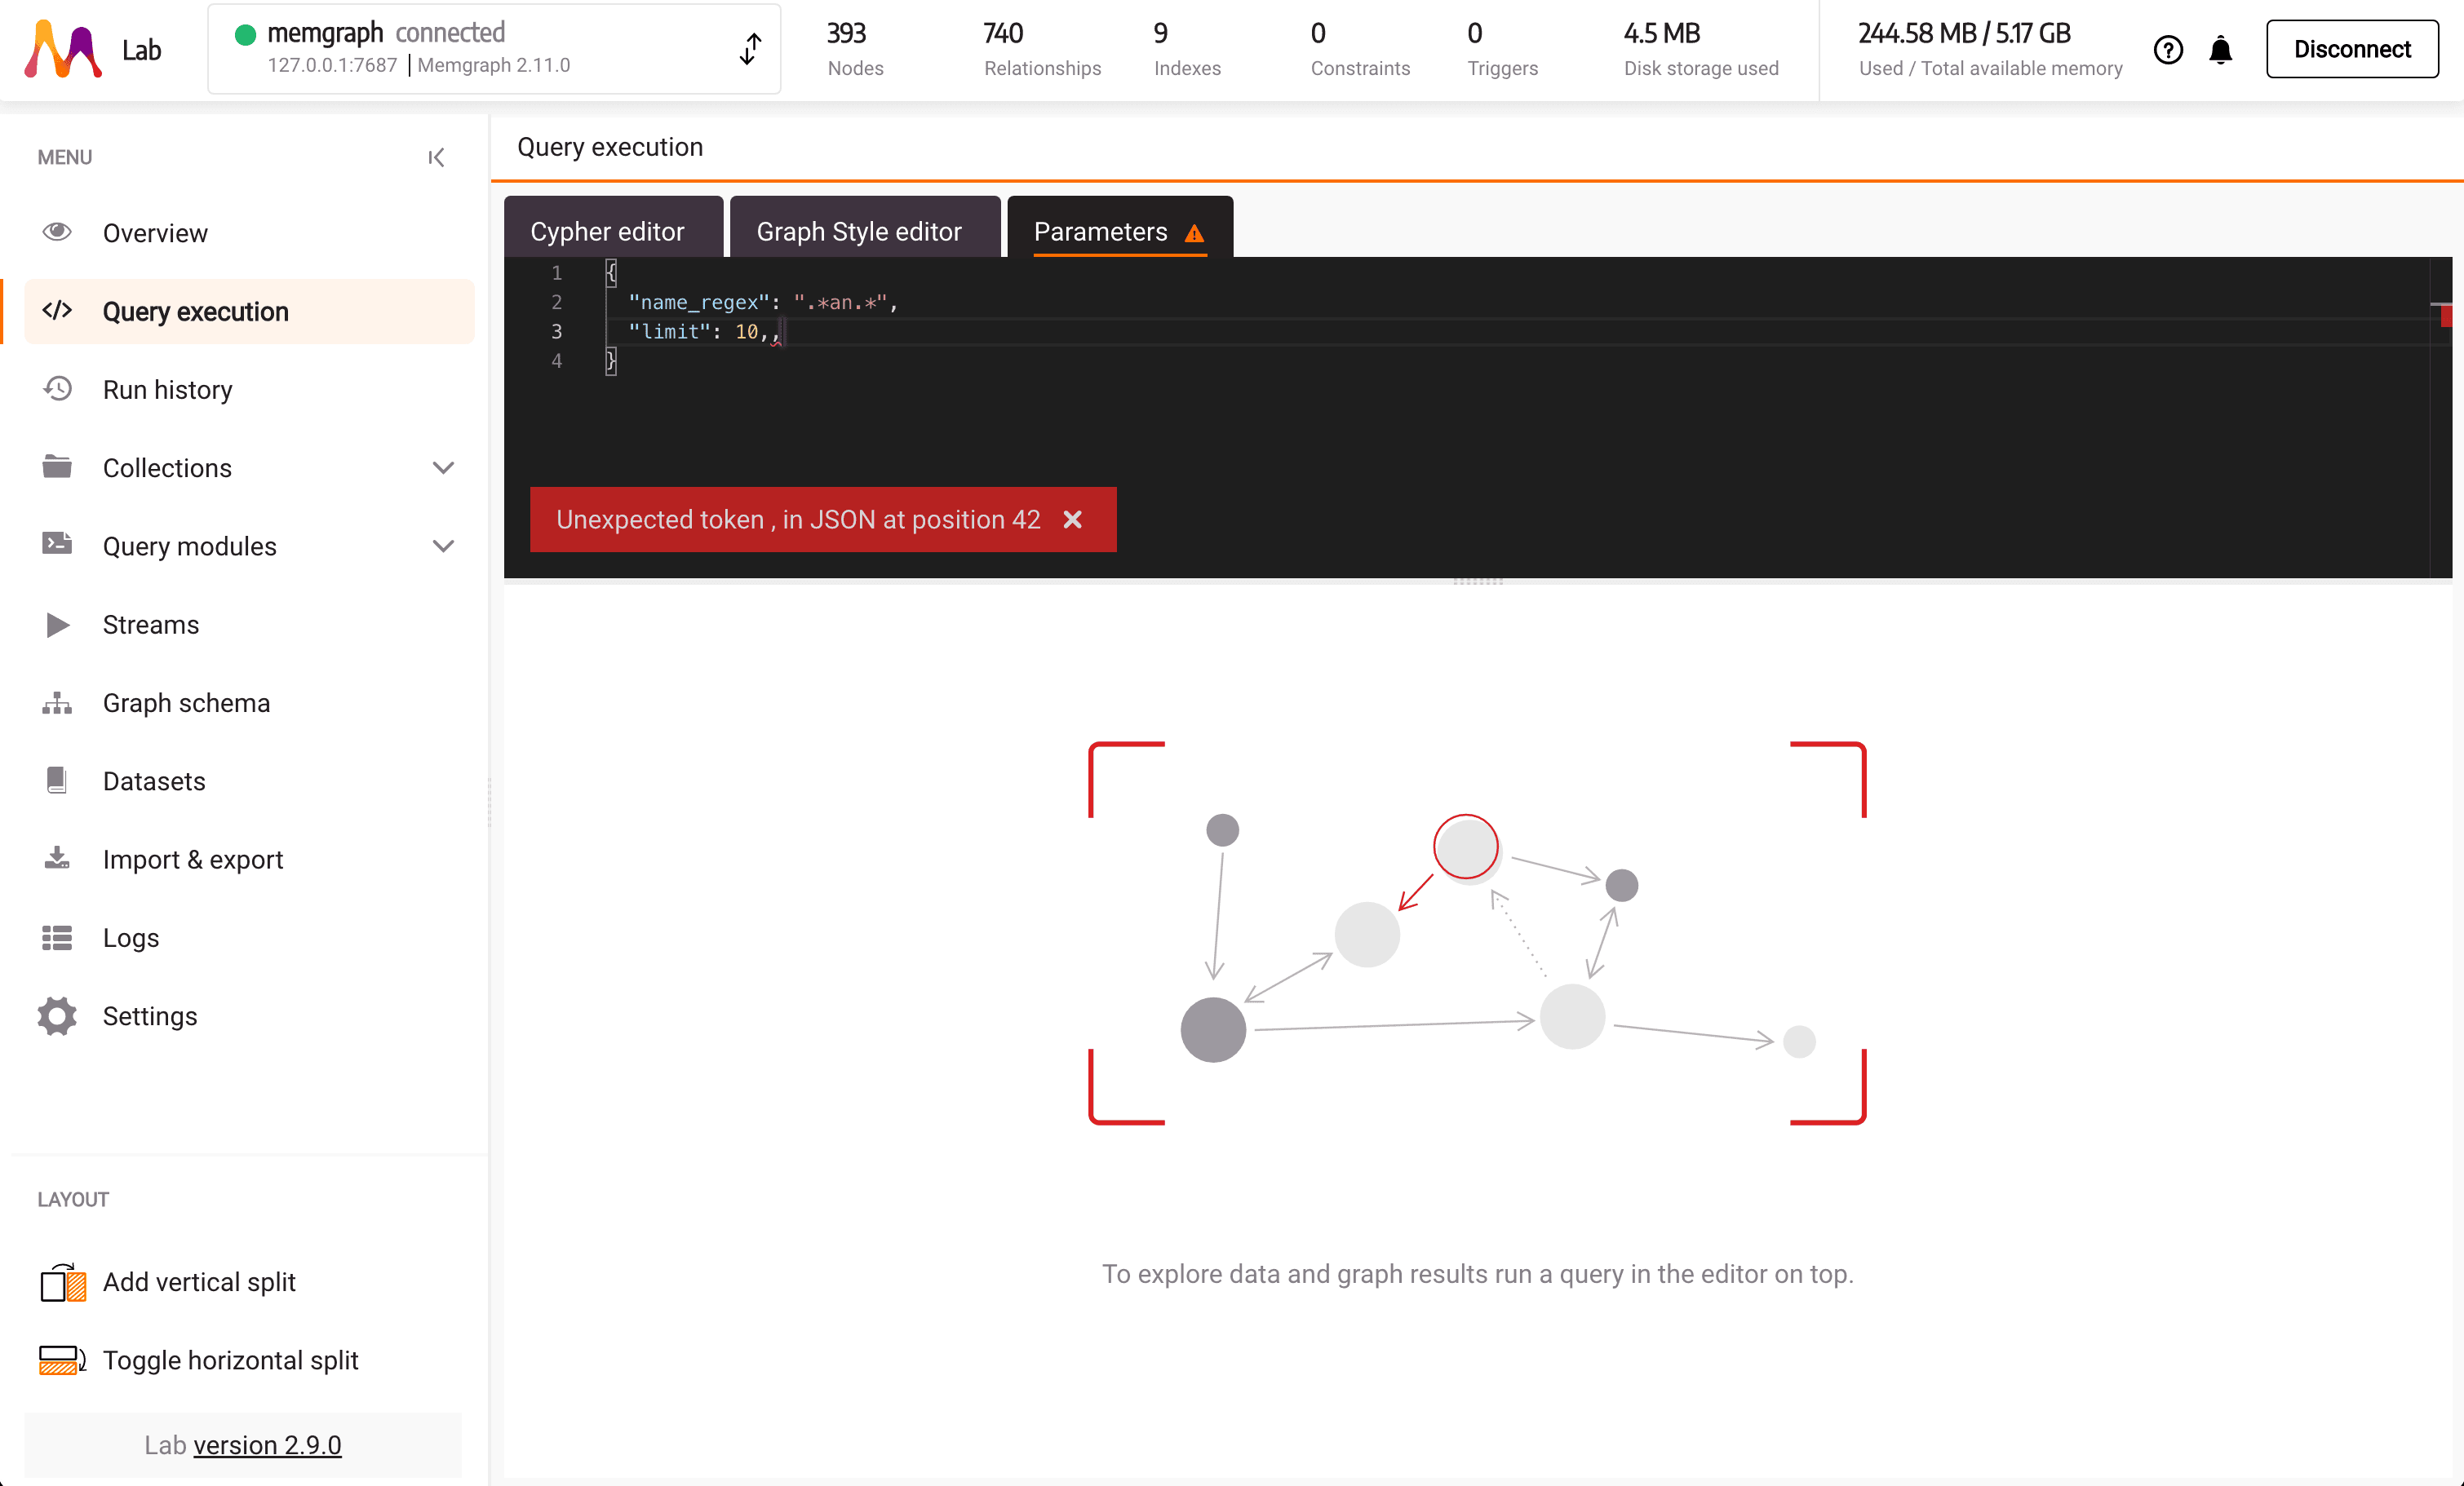This screenshot has height=1486, width=2464.
Task: Click the Settings gear icon
Action: point(57,1015)
